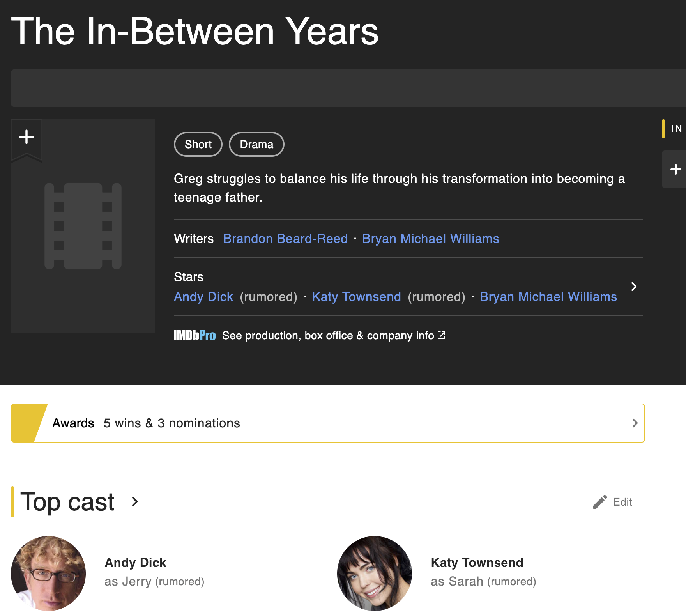Open Top cast heading

point(67,502)
